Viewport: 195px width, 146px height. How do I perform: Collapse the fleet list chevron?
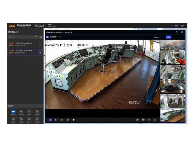[x=37, y=37]
